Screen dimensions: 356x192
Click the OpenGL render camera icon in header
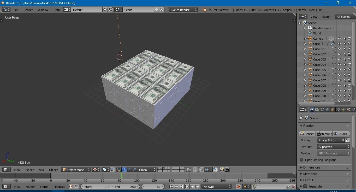[x=222, y=170]
